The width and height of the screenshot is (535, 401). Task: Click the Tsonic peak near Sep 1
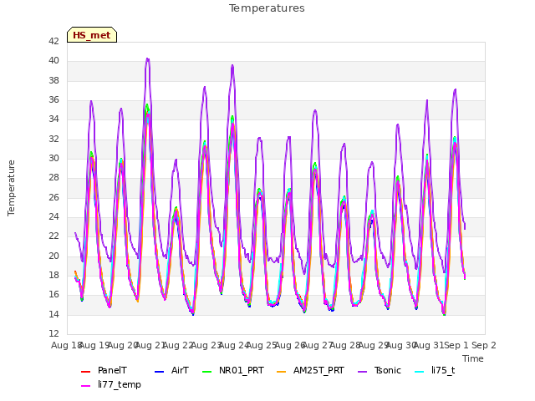coord(455,89)
